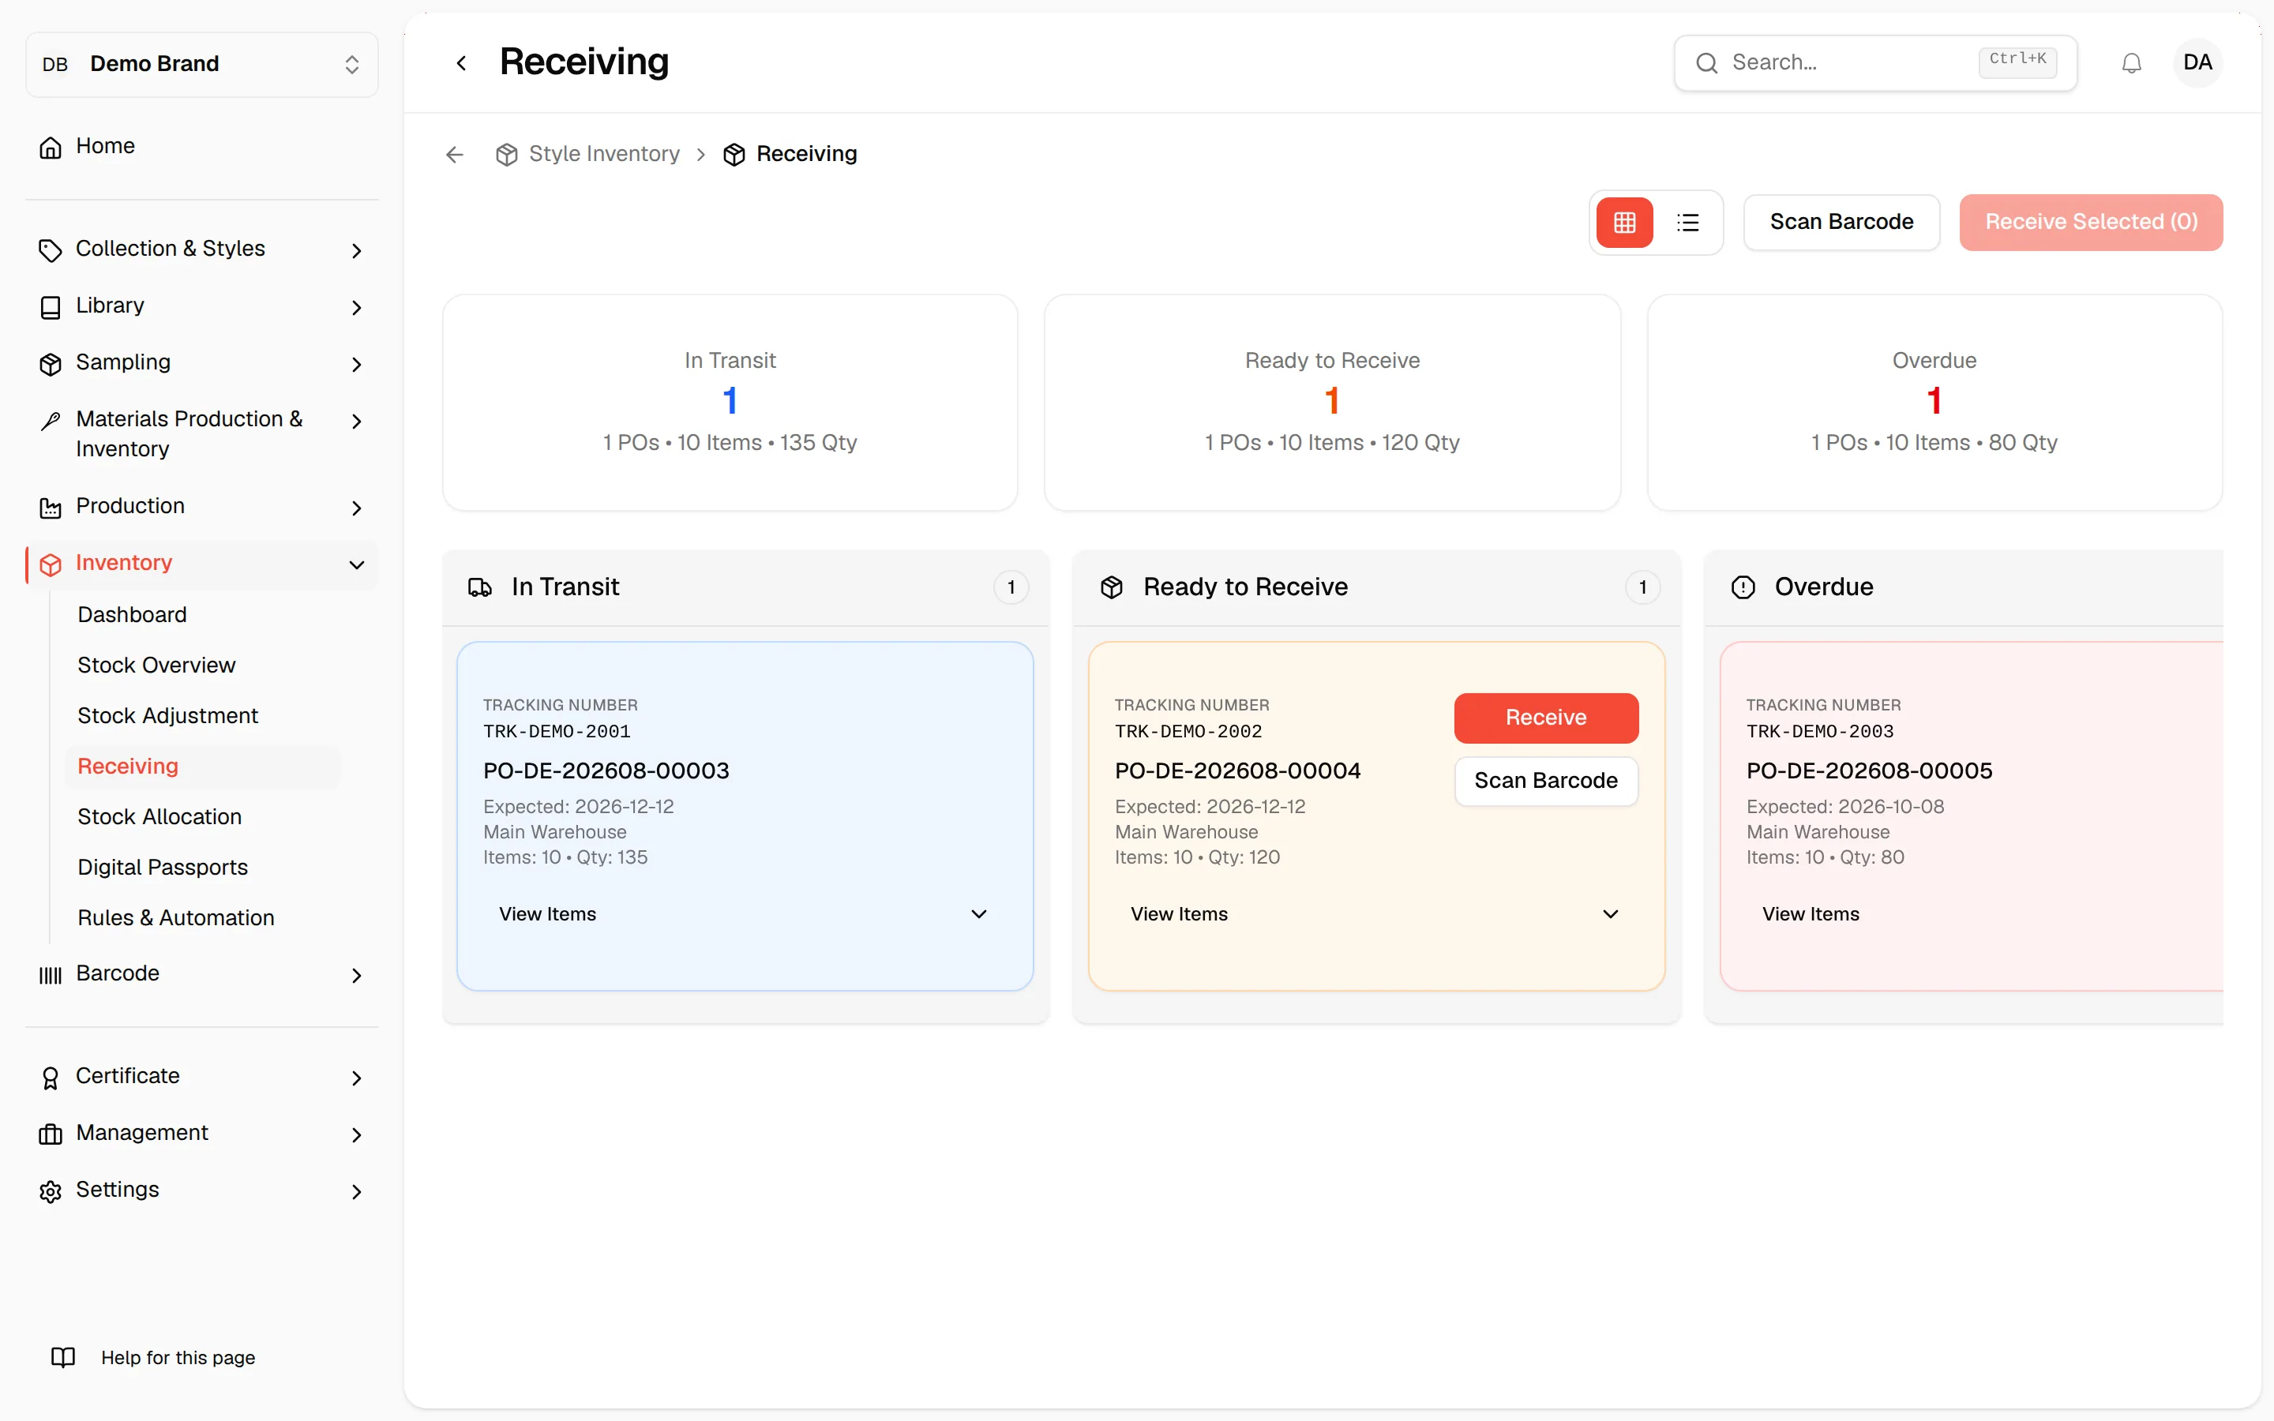
Task: Go to Digital Passports
Action: (x=163, y=868)
